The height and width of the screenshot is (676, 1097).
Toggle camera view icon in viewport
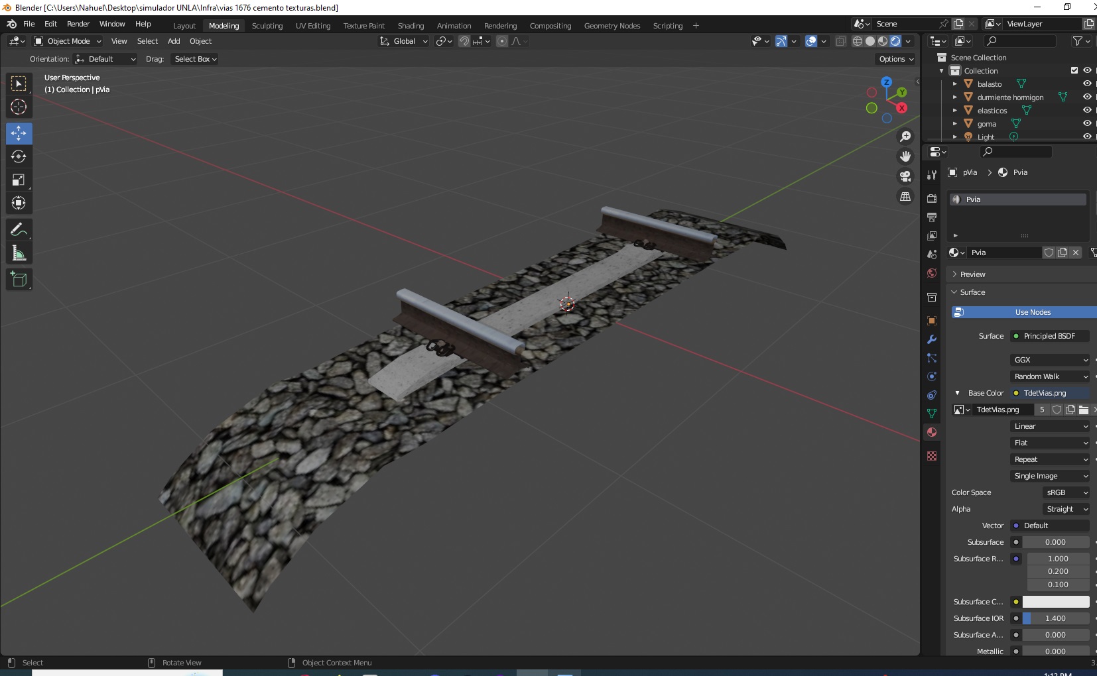(x=905, y=176)
